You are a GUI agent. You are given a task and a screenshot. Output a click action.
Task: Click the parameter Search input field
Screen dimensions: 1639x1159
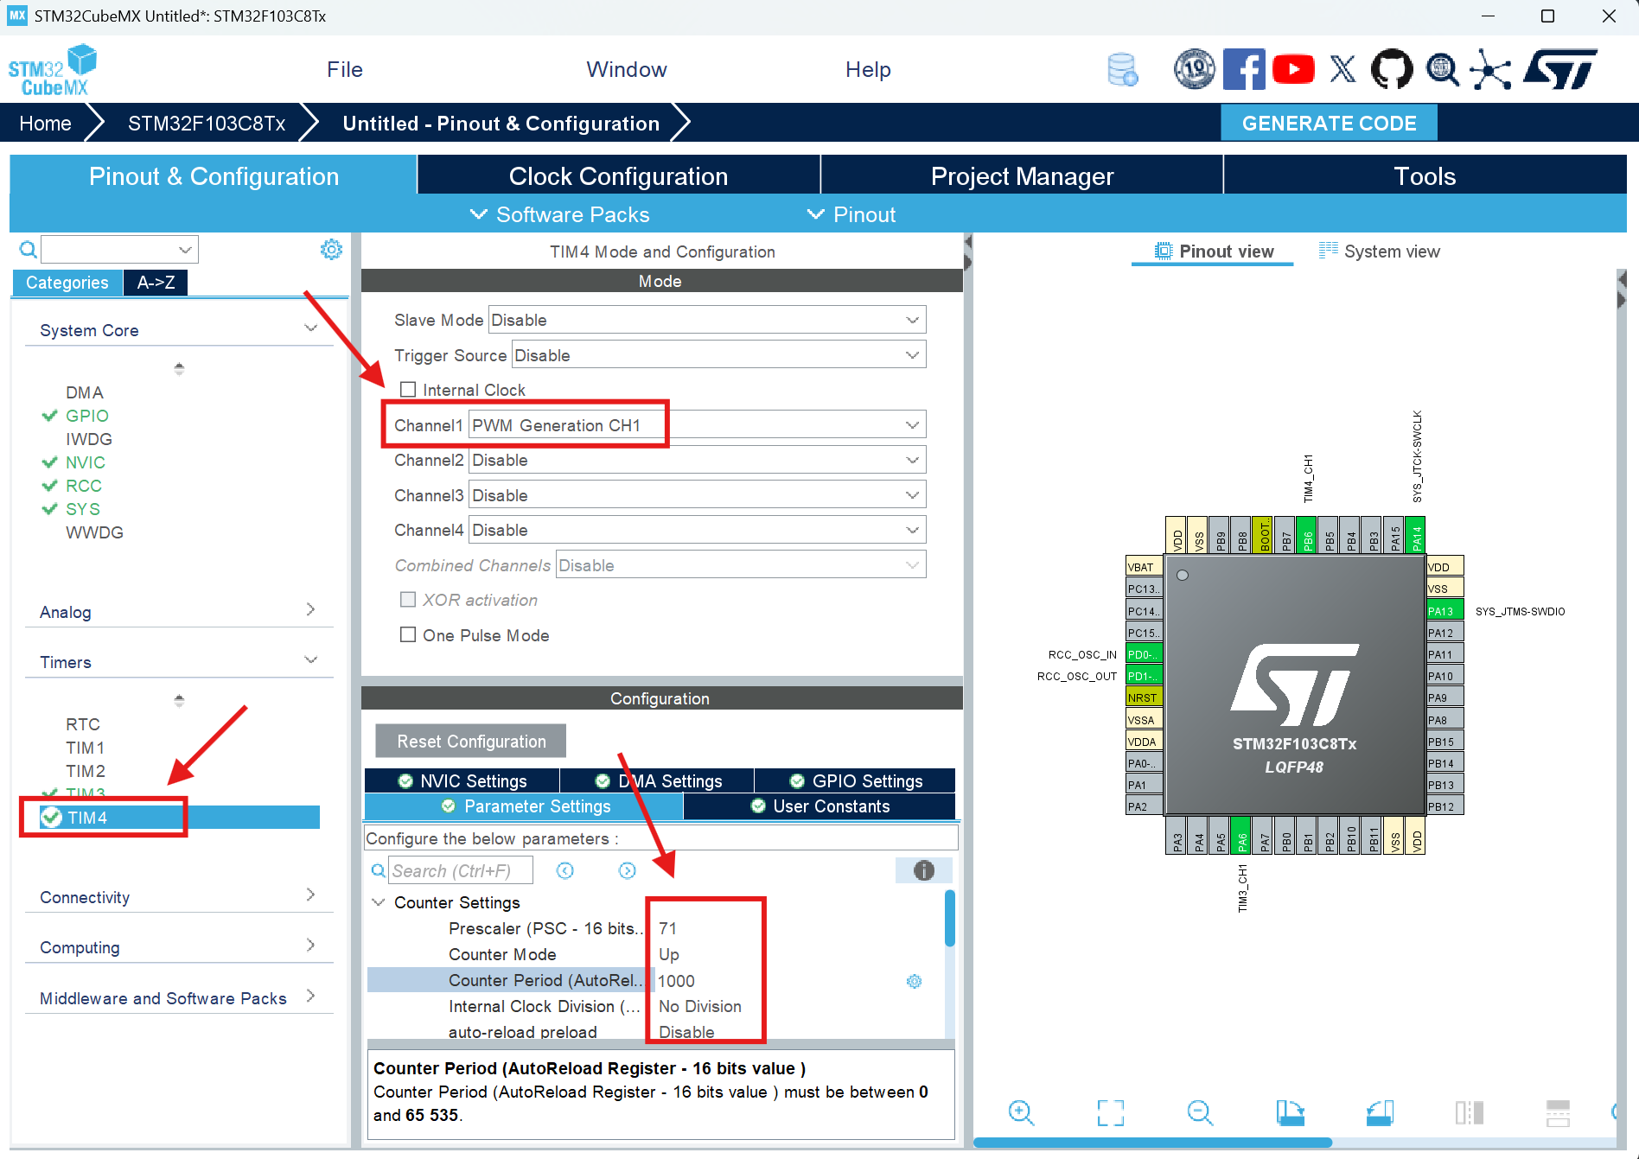(461, 870)
